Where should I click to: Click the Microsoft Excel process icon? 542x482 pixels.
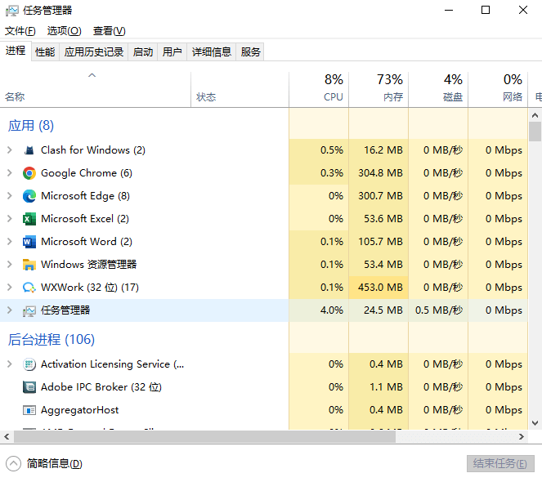(x=29, y=219)
